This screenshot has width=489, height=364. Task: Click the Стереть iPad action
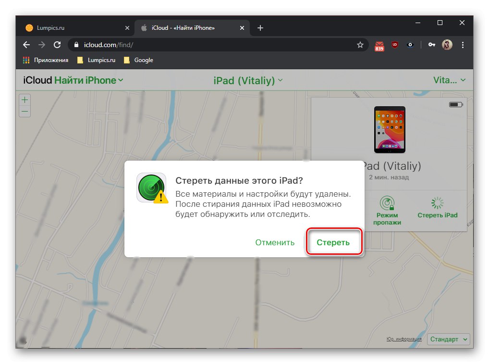click(438, 208)
